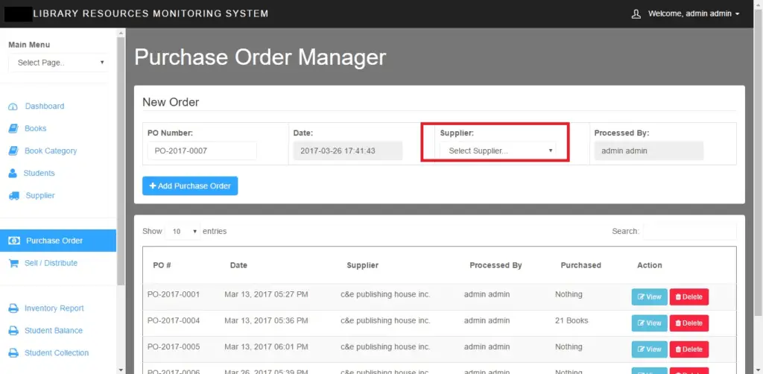Click the Dashboard gauge icon in sidebar
This screenshot has width=763, height=374.
coord(13,107)
